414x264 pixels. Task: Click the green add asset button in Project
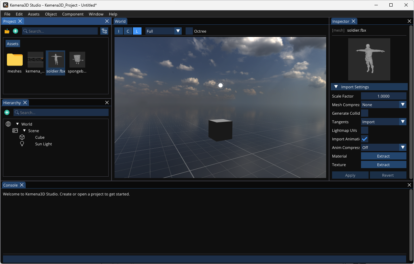point(15,31)
